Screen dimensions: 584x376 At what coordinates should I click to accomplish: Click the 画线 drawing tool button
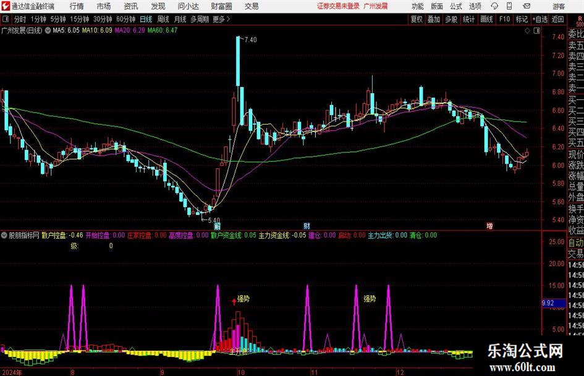[486, 19]
